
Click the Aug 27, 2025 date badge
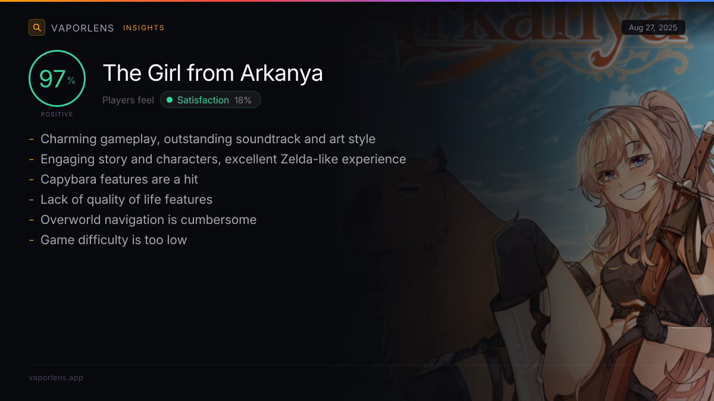pos(653,28)
